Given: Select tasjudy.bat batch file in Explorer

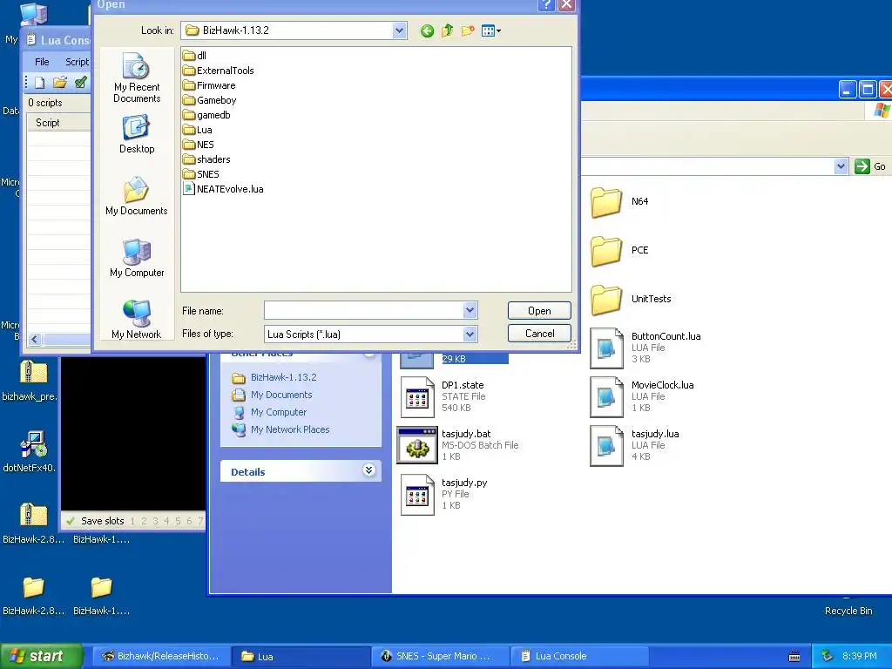Looking at the screenshot, I should [x=458, y=445].
